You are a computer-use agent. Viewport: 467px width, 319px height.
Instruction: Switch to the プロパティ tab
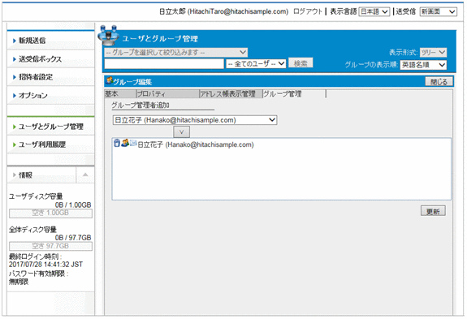point(167,93)
